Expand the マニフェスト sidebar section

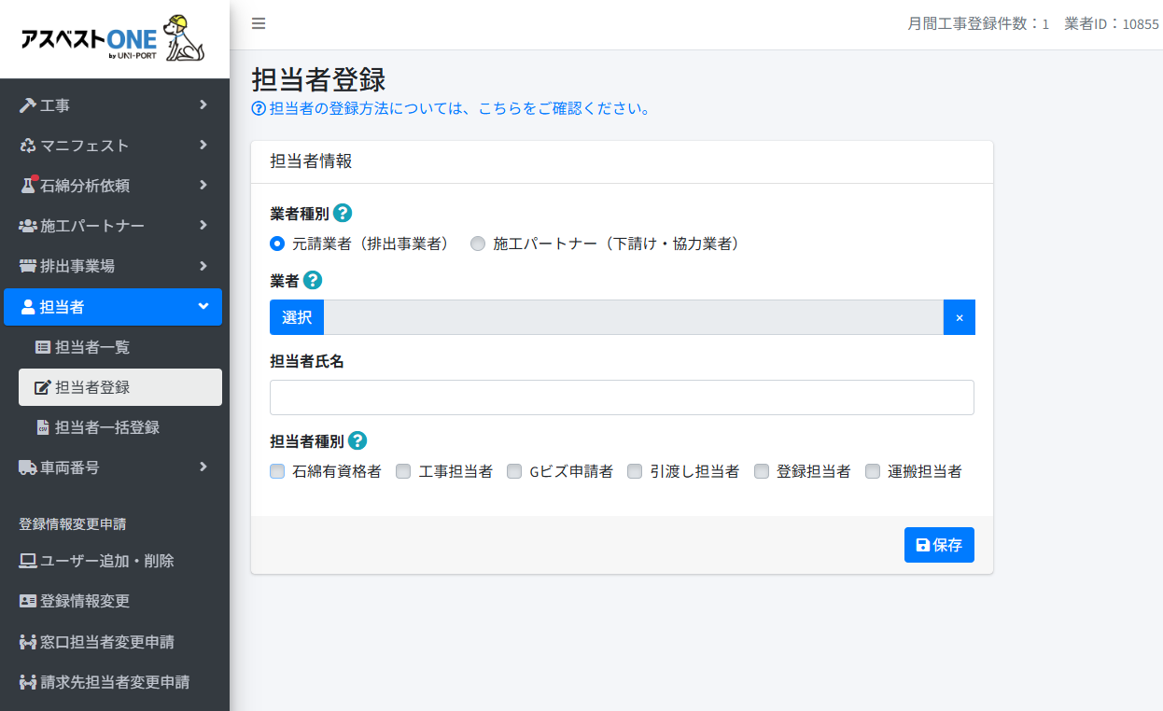point(113,146)
